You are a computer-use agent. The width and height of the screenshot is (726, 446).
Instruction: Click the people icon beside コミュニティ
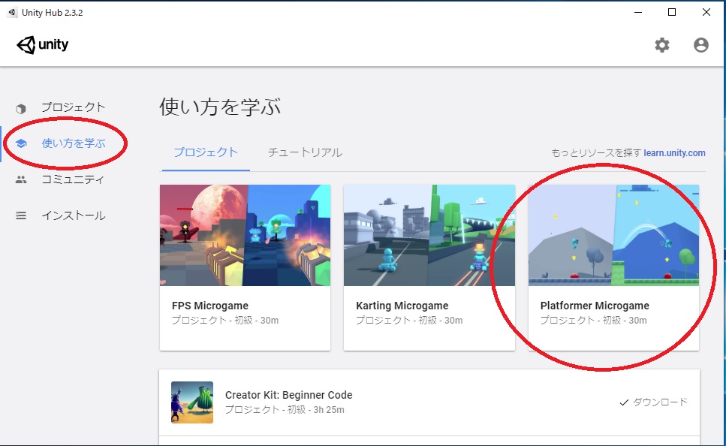tap(21, 179)
